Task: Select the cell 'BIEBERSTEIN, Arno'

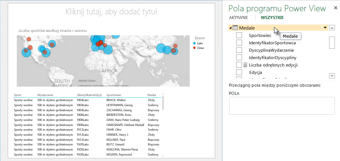Action: [119, 115]
